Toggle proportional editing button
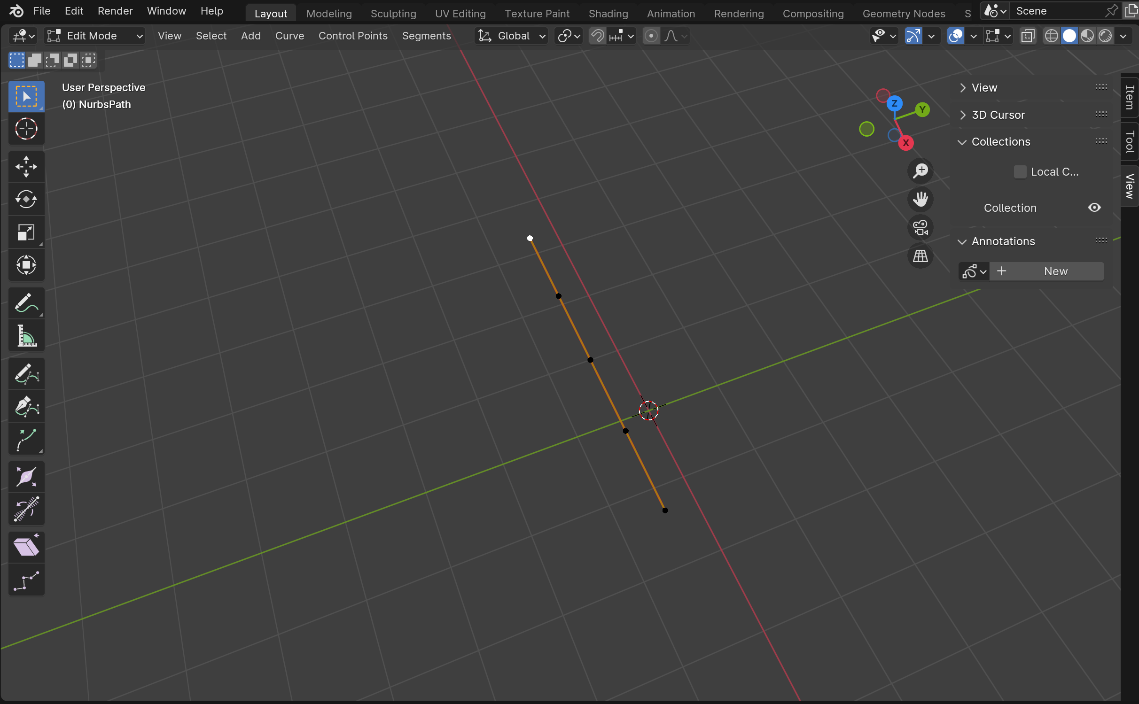Viewport: 1139px width, 704px height. pos(651,36)
